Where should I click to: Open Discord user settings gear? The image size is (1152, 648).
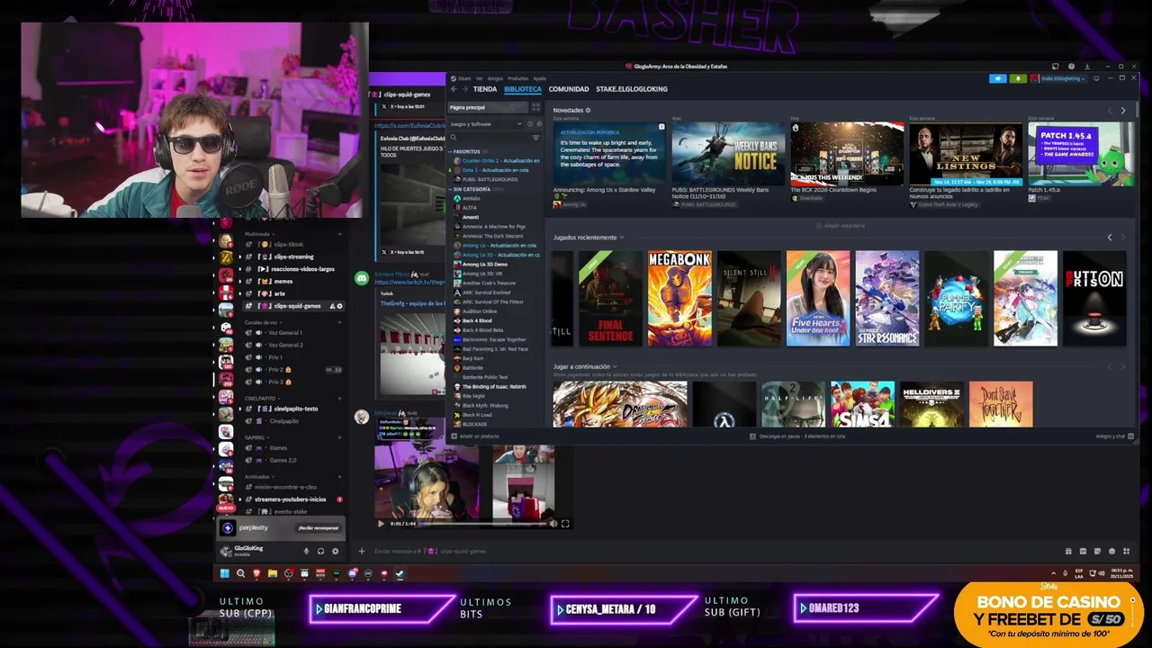335,551
